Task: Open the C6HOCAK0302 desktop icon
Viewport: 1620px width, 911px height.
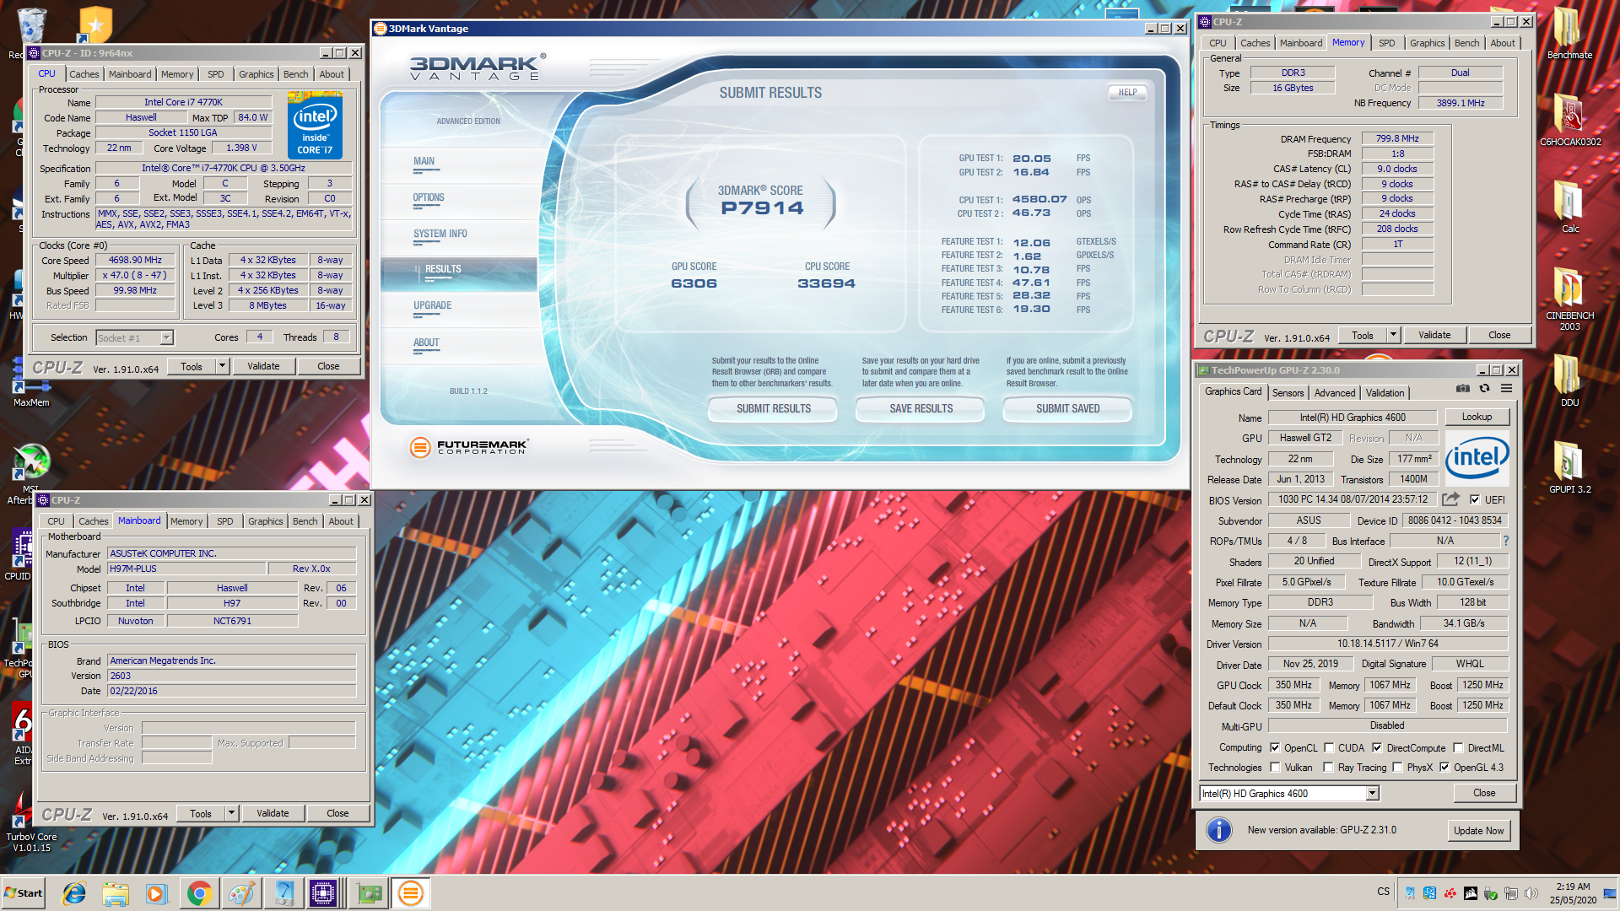Action: pos(1569,120)
